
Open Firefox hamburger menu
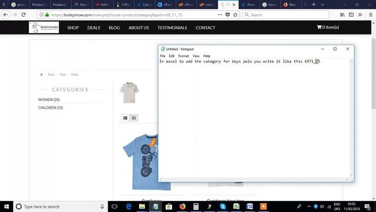(371, 15)
